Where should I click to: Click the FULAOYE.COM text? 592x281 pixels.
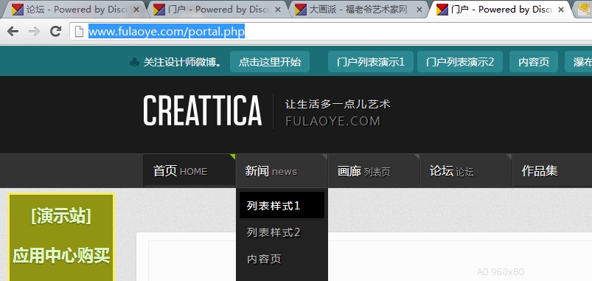click(x=332, y=121)
